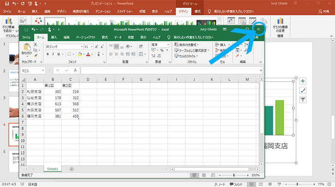Click Switch Row/Column icon in PowerPoint ribbon
Image resolution: width=335 pixels, height=187 pixels.
231,21
